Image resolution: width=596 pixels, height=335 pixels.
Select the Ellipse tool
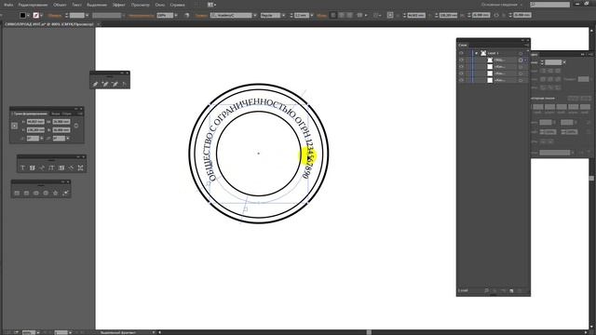click(36, 193)
